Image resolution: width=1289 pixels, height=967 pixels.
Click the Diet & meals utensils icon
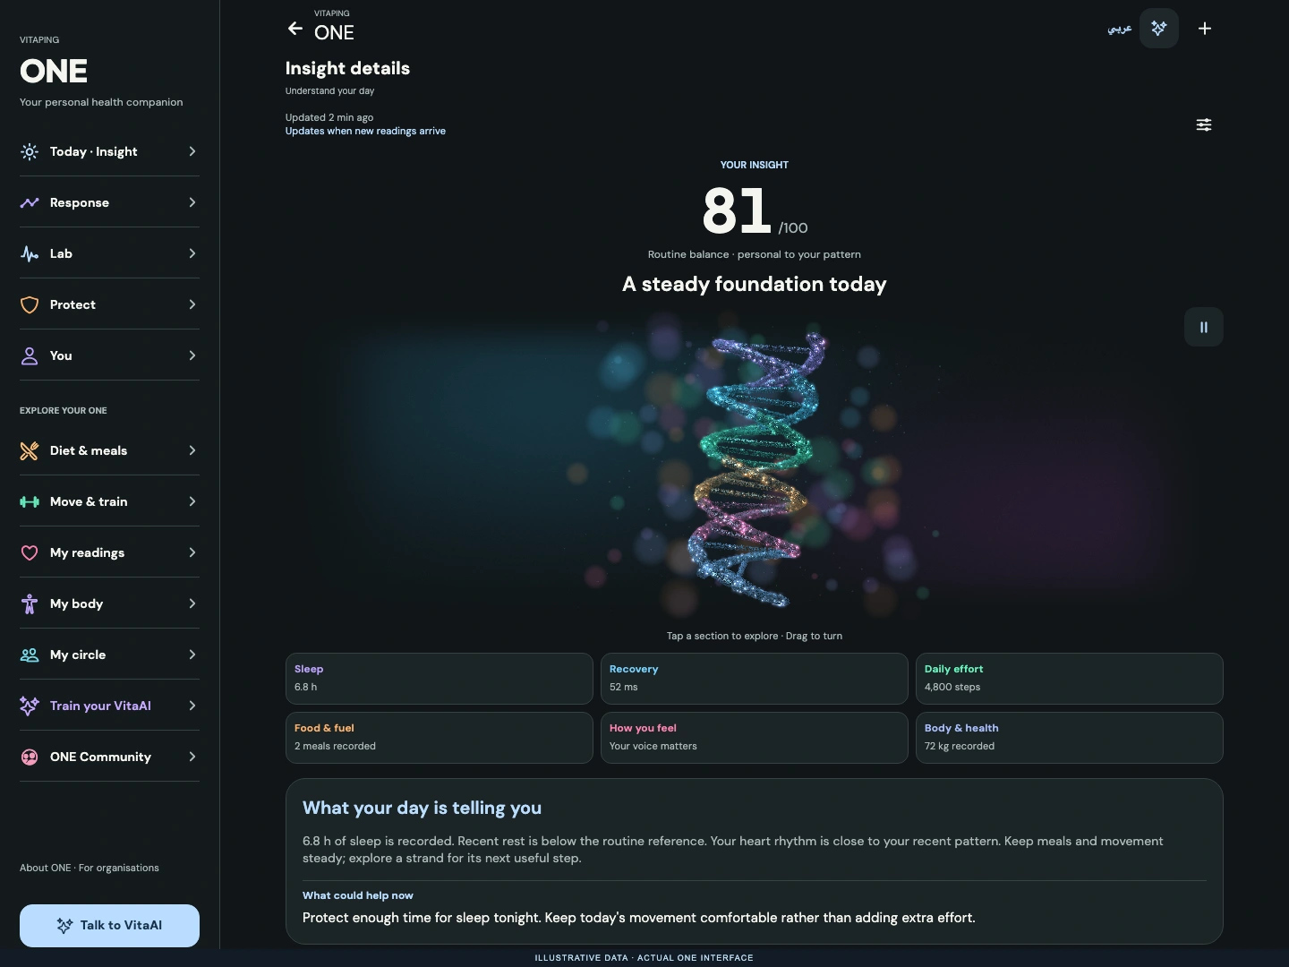30,450
